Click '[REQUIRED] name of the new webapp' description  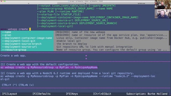point(80,32)
